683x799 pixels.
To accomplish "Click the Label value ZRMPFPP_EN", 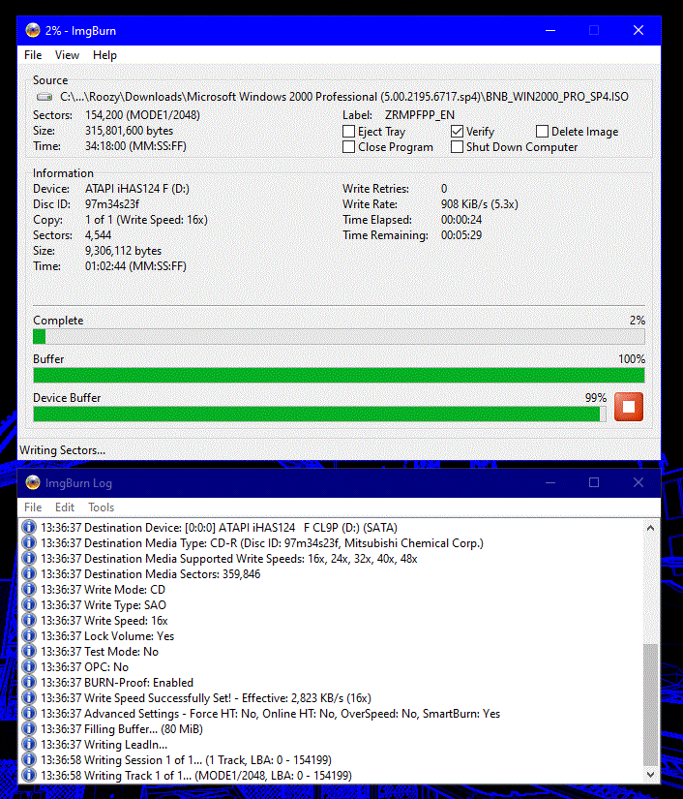I will [x=419, y=115].
